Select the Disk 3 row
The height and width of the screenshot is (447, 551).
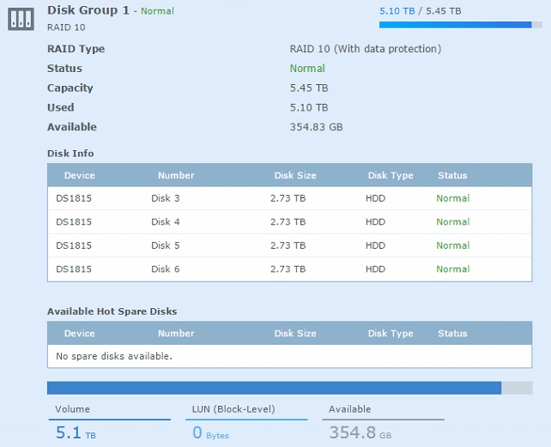289,198
